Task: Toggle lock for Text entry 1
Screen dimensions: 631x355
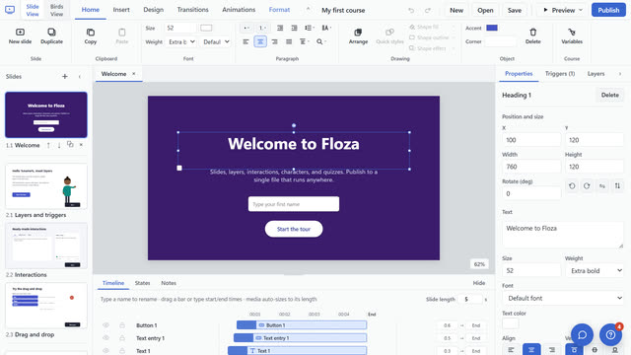Action: click(x=122, y=338)
